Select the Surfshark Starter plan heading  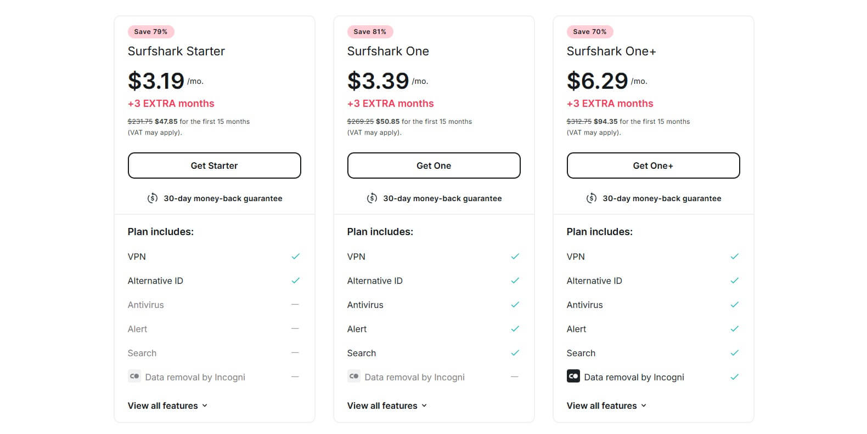[176, 51]
